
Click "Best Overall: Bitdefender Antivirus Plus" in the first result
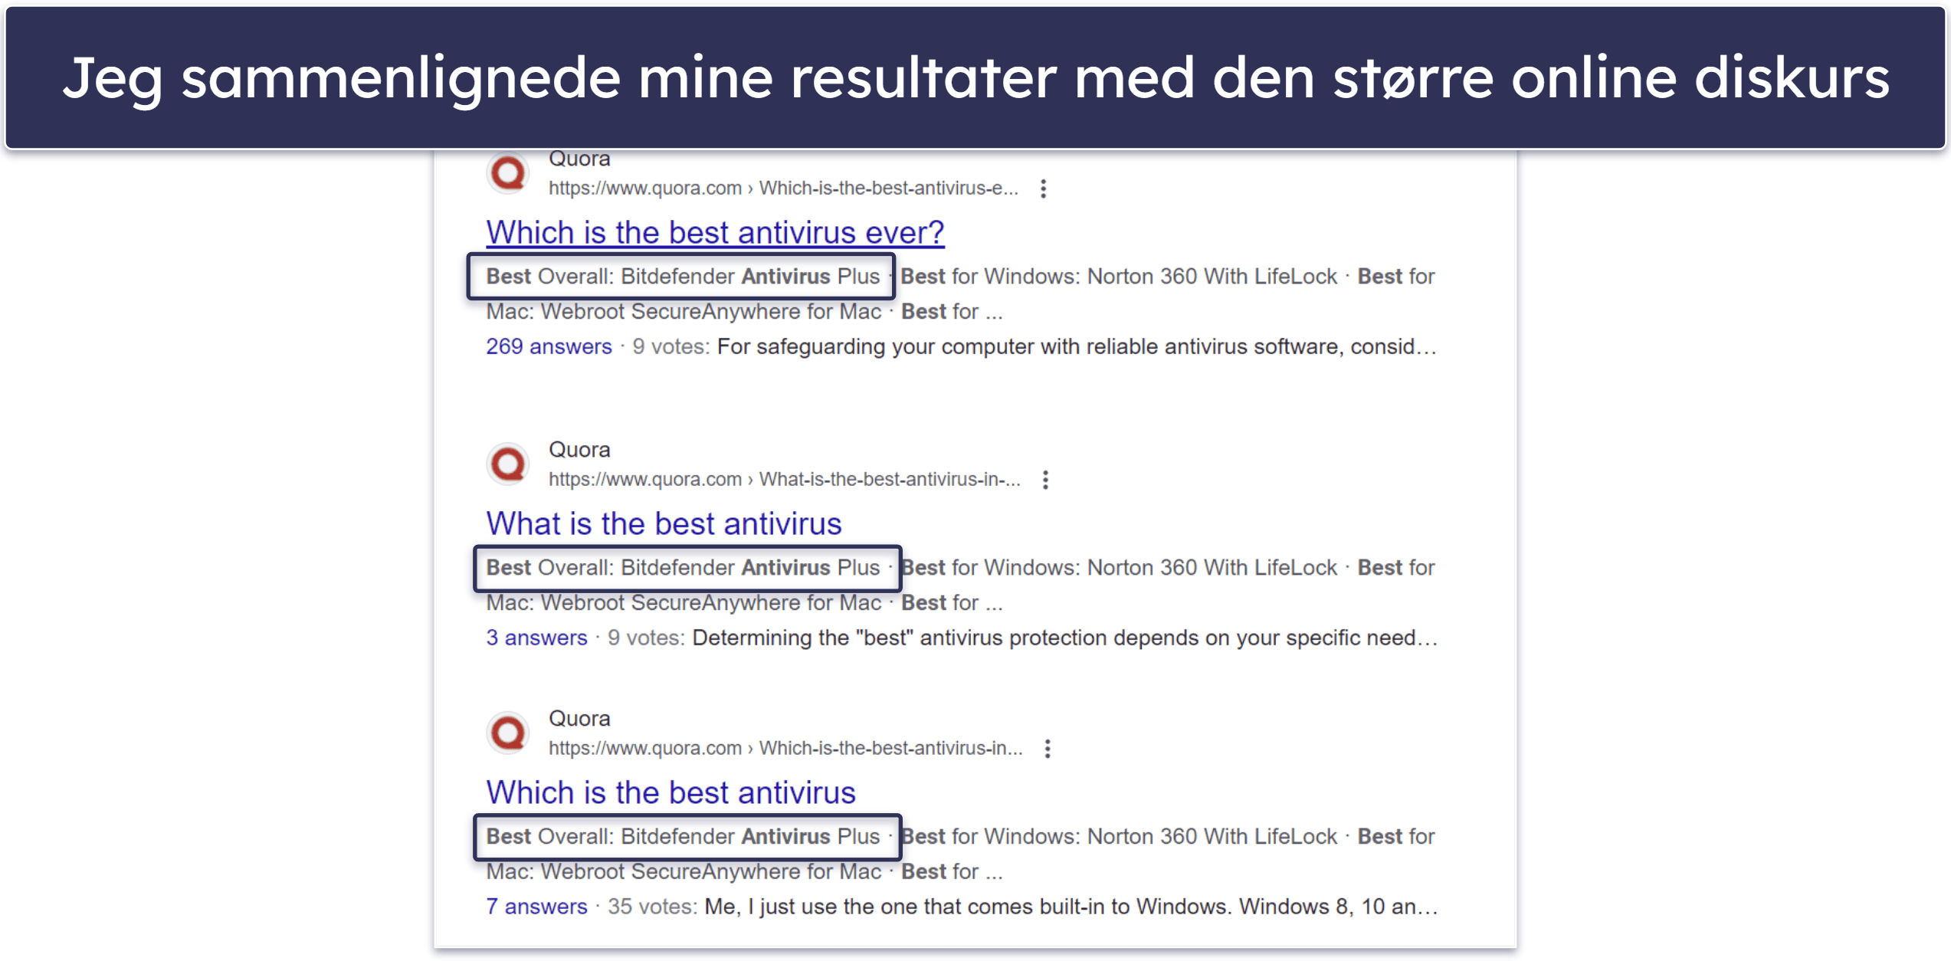click(x=682, y=277)
